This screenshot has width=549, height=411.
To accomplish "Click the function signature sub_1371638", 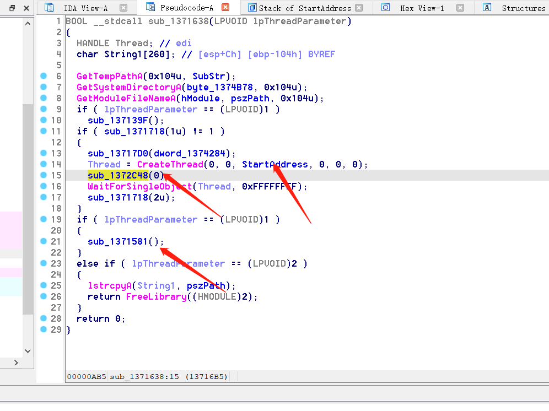I will pos(178,21).
